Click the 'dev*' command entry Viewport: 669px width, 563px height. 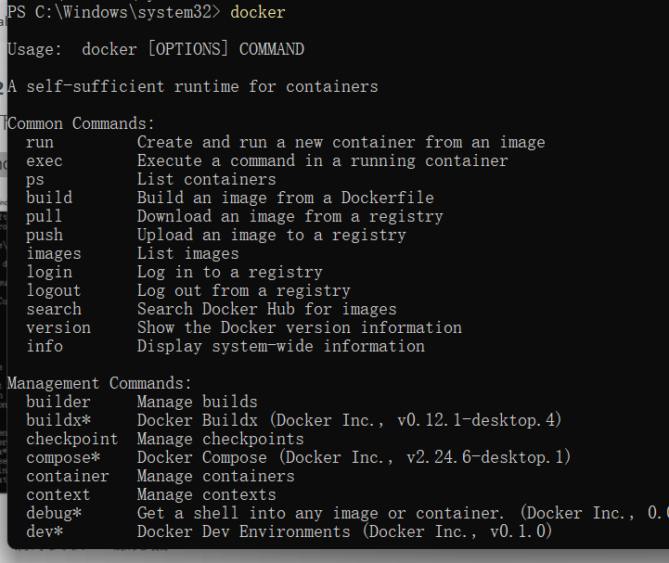click(45, 531)
